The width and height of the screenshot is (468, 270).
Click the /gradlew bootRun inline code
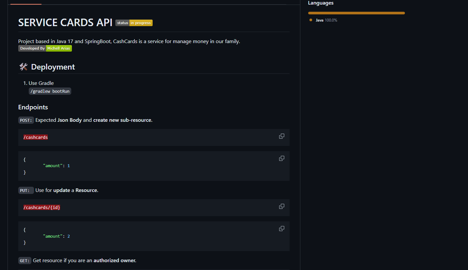tap(50, 91)
